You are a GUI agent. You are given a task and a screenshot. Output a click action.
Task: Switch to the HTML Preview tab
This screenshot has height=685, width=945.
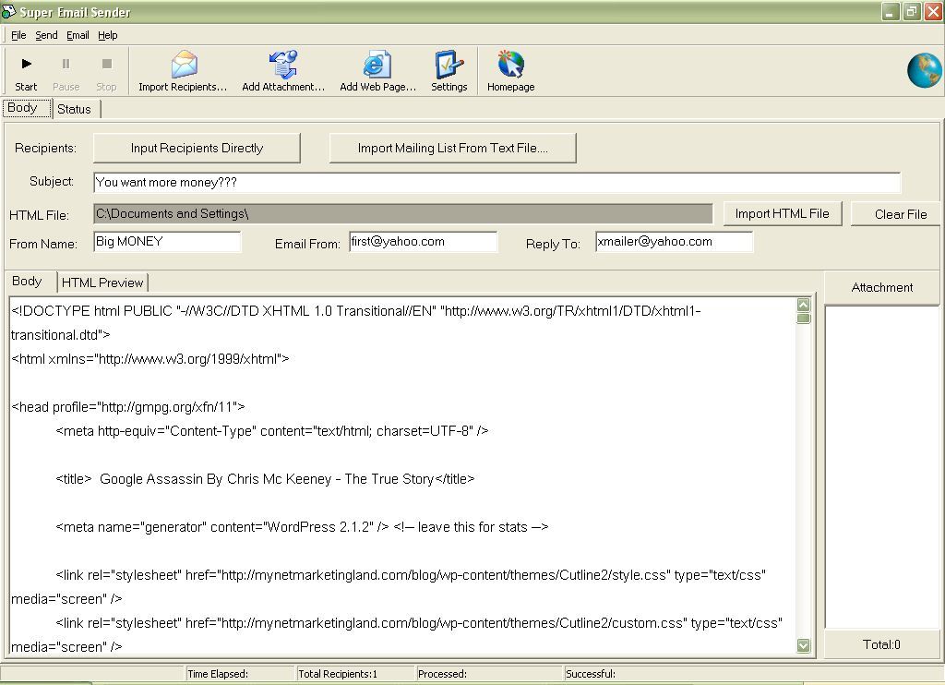click(x=102, y=282)
